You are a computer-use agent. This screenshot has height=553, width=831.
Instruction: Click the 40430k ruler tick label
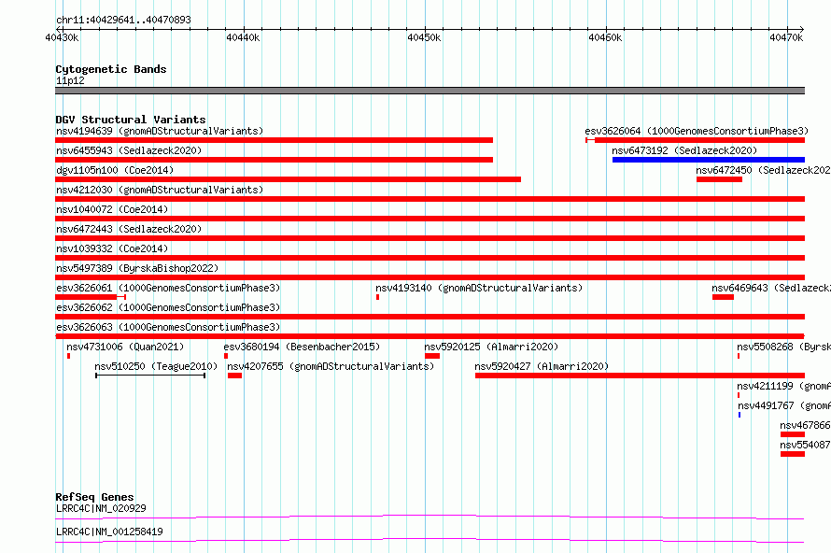click(x=62, y=37)
